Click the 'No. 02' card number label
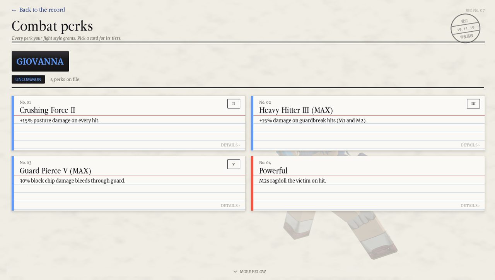This screenshot has height=280, width=495. coord(265,102)
